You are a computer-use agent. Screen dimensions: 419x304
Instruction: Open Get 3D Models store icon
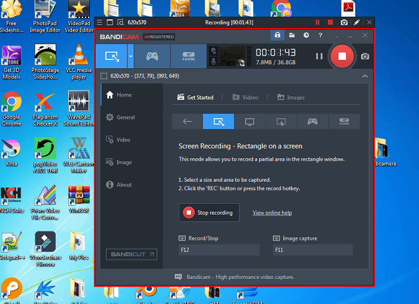(x=11, y=62)
